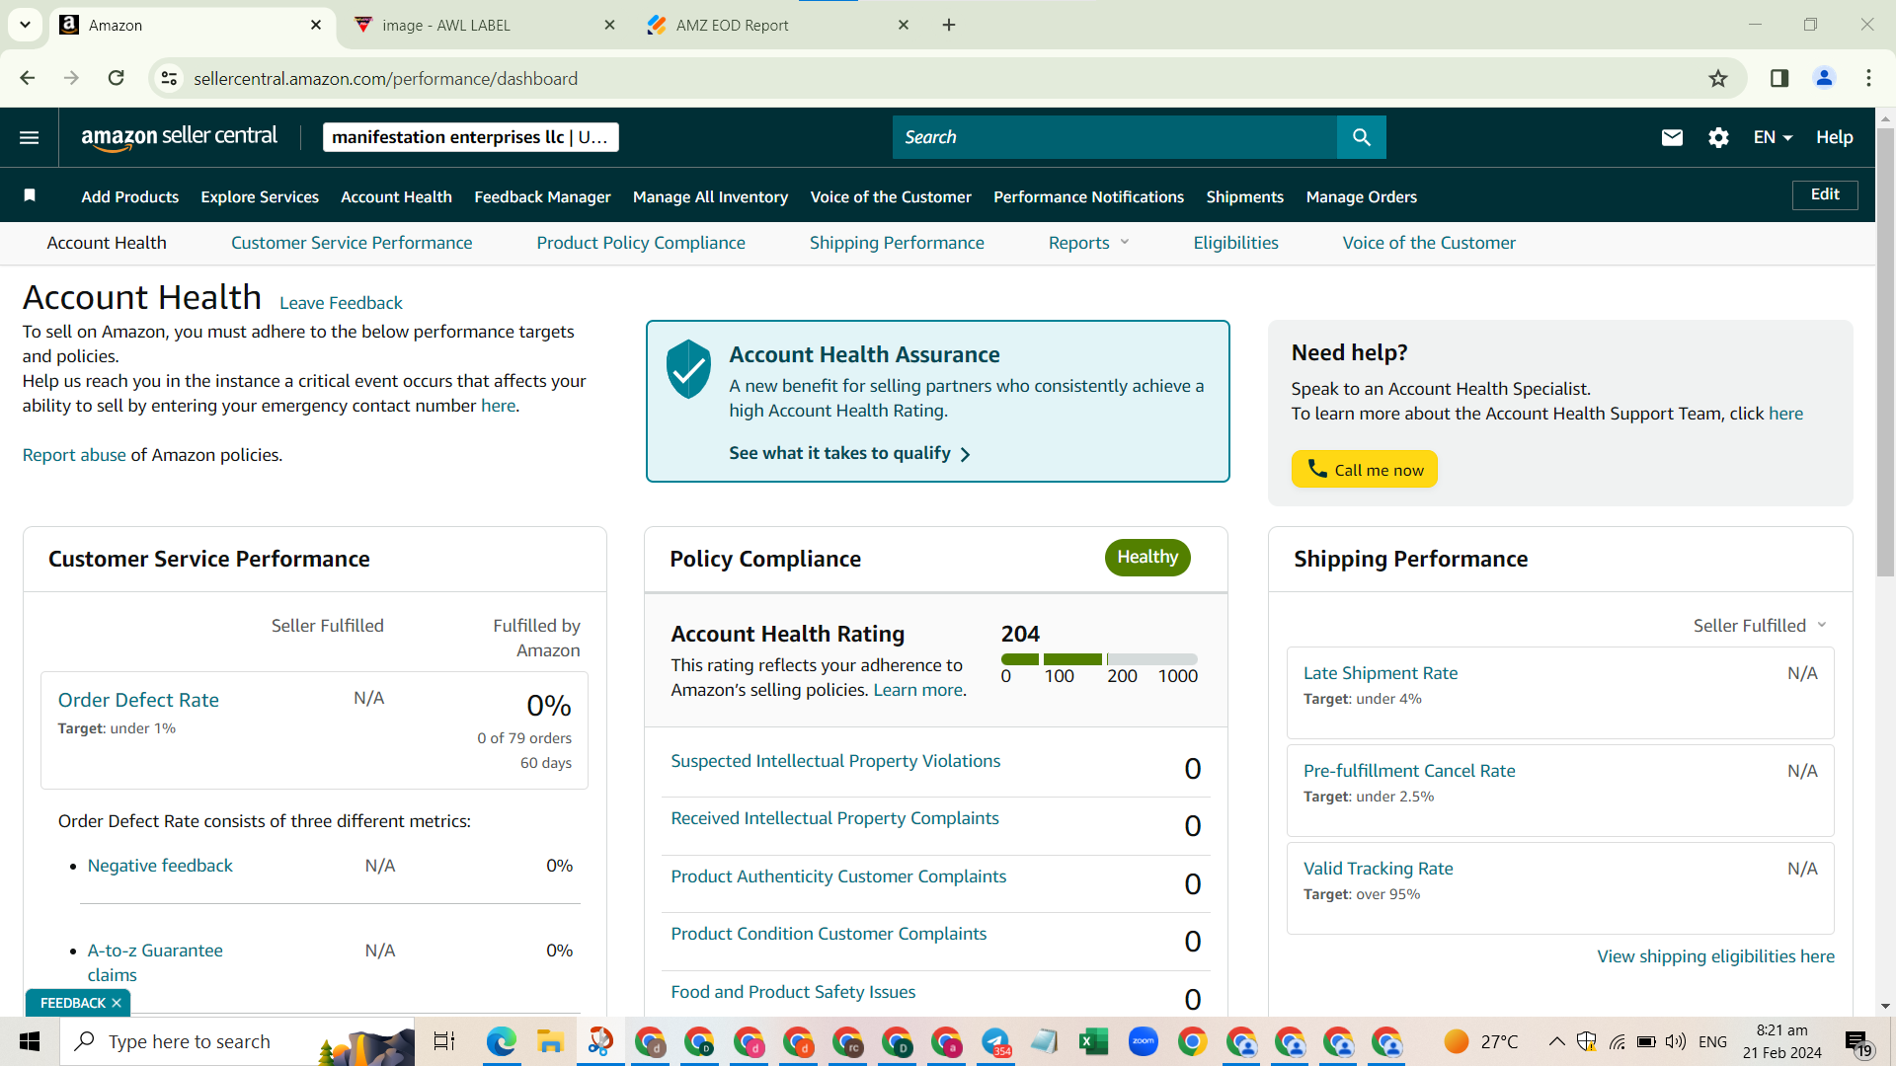Click the Call me now button
Image resolution: width=1896 pixels, height=1066 pixels.
(1364, 469)
